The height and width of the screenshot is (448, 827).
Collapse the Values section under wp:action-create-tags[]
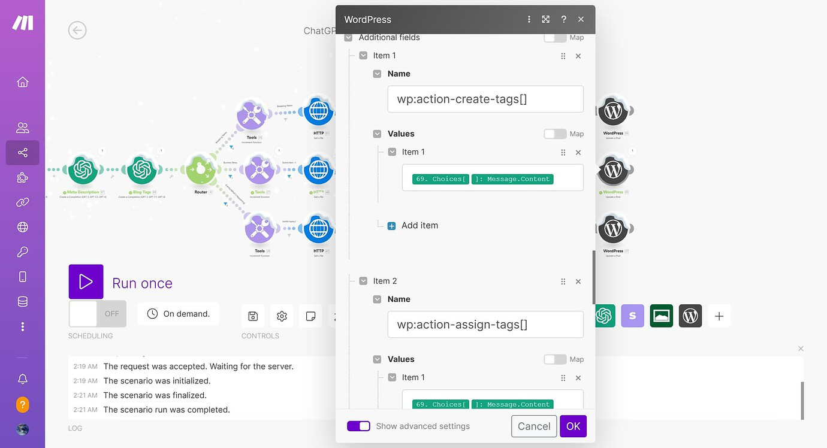[377, 134]
